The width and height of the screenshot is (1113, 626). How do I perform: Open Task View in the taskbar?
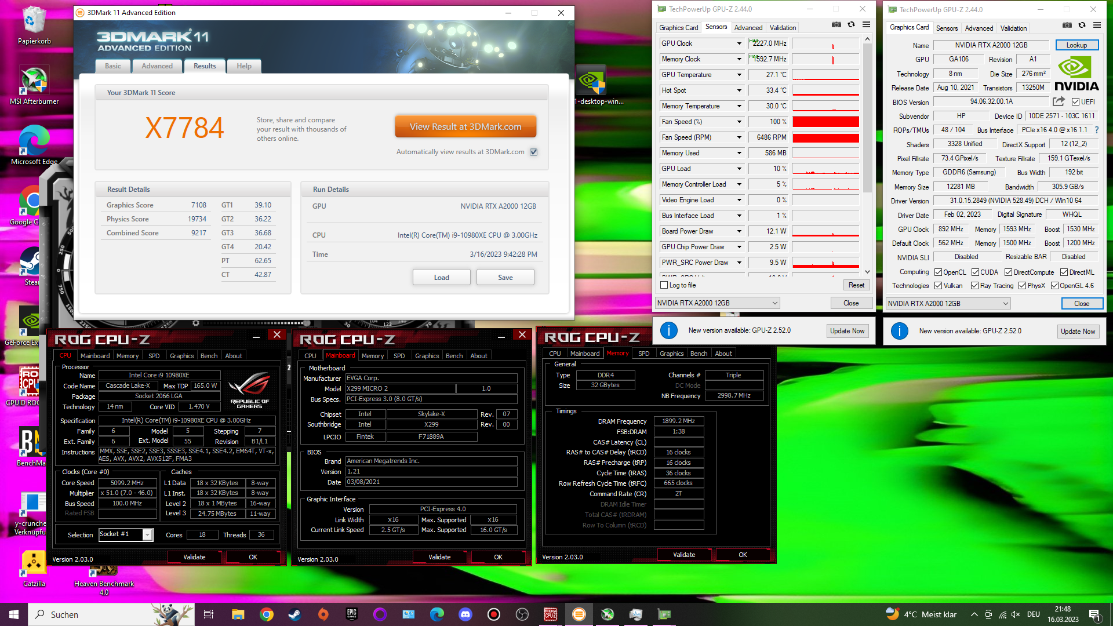pos(209,614)
